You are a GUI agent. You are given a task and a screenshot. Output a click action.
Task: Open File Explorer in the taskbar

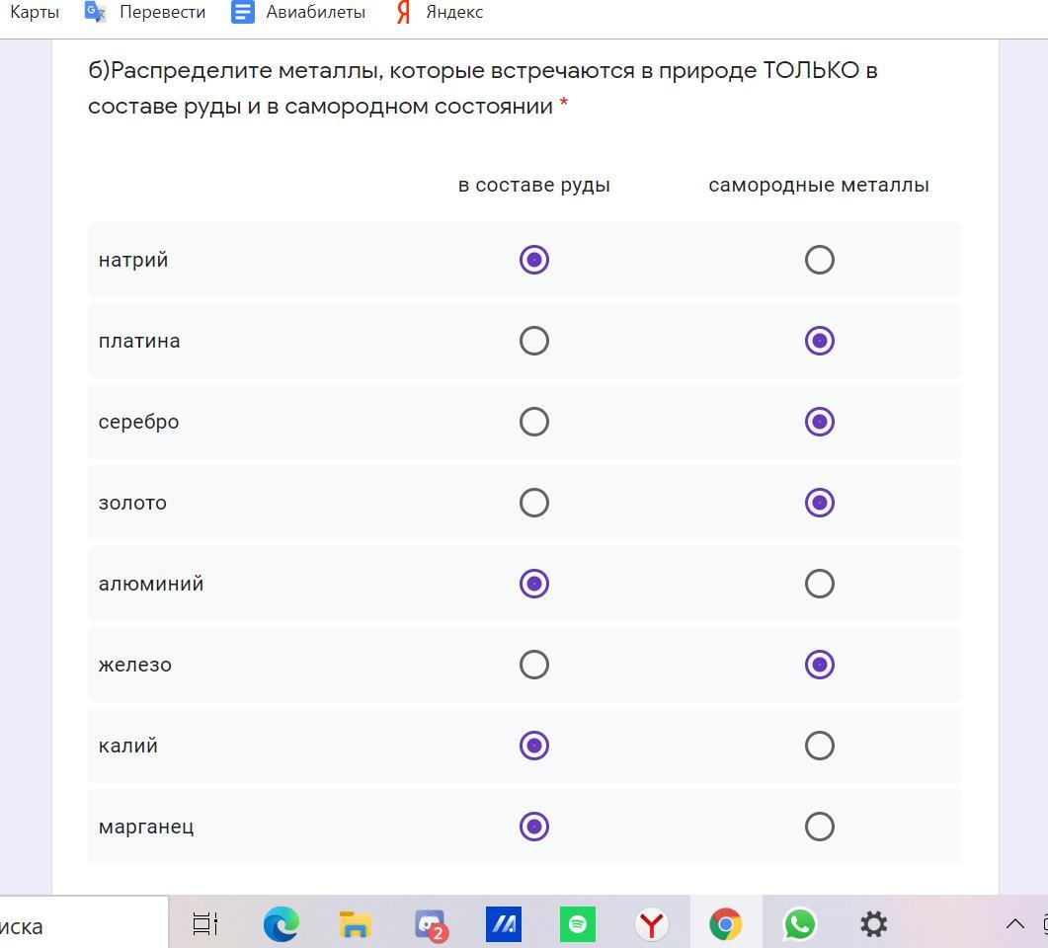pos(356,924)
